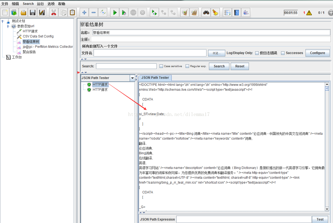Click the Reset search button
This screenshot has width=333, height=223.
pos(240,66)
